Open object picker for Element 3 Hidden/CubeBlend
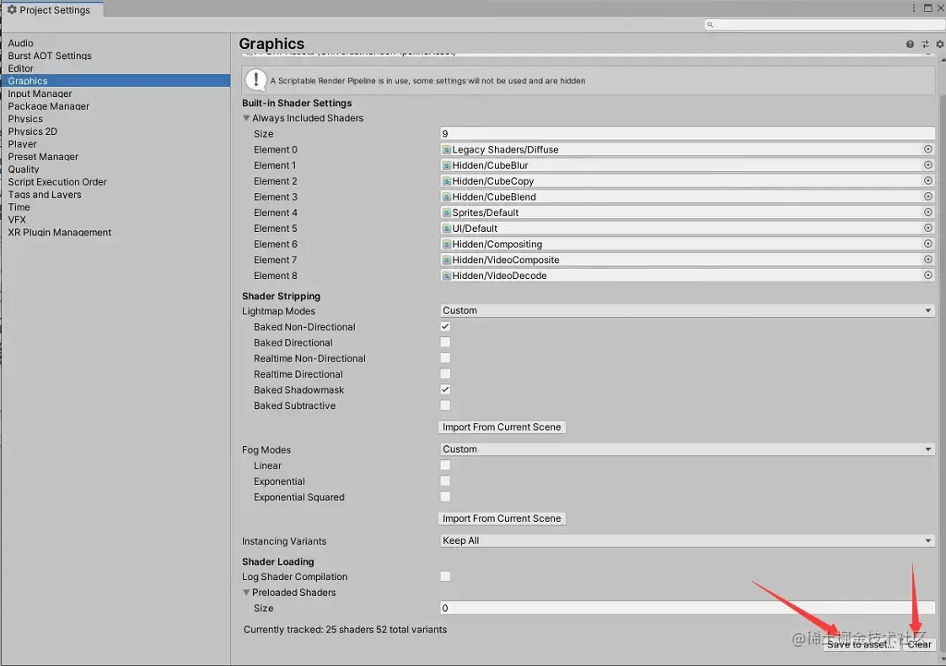The height and width of the screenshot is (666, 946). tap(928, 196)
